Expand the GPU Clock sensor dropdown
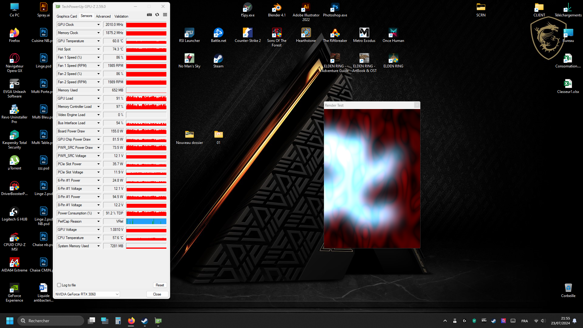 tap(98, 25)
